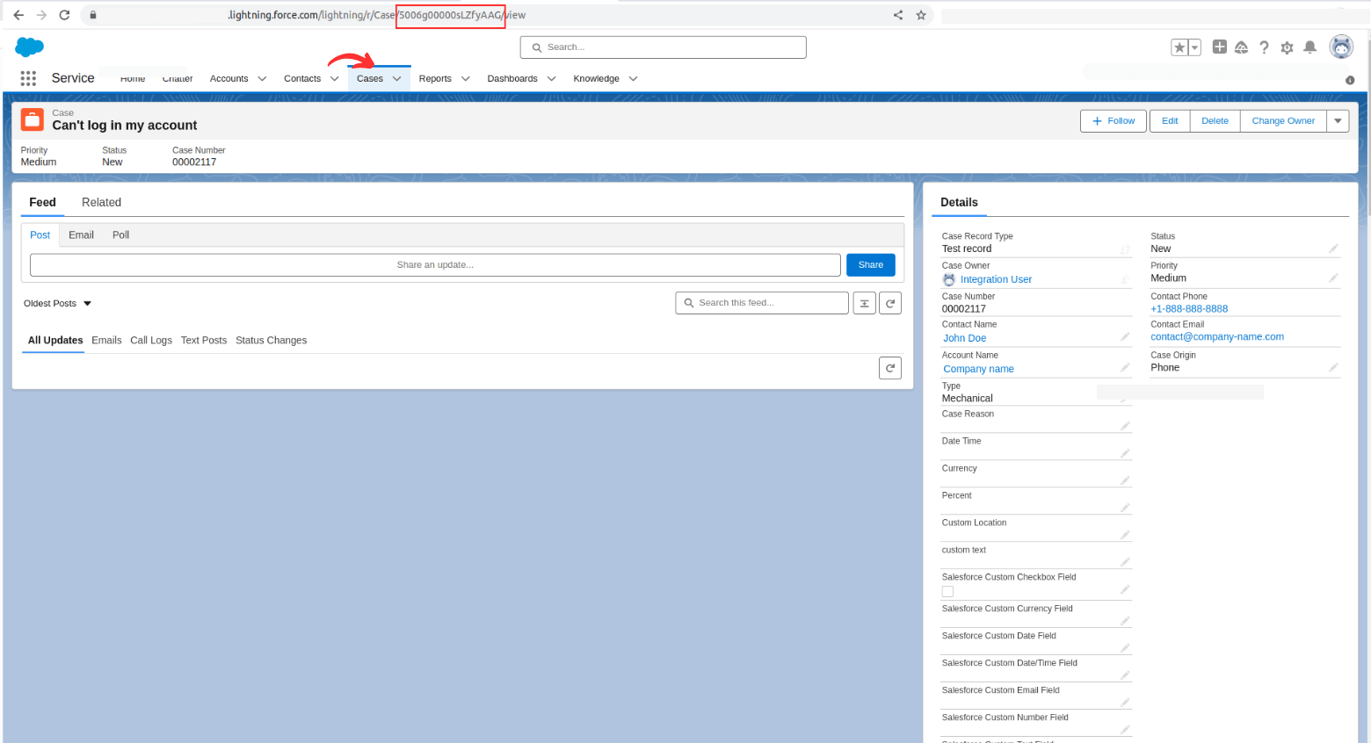Expand the Reports nav dropdown
1371x743 pixels.
pos(465,78)
